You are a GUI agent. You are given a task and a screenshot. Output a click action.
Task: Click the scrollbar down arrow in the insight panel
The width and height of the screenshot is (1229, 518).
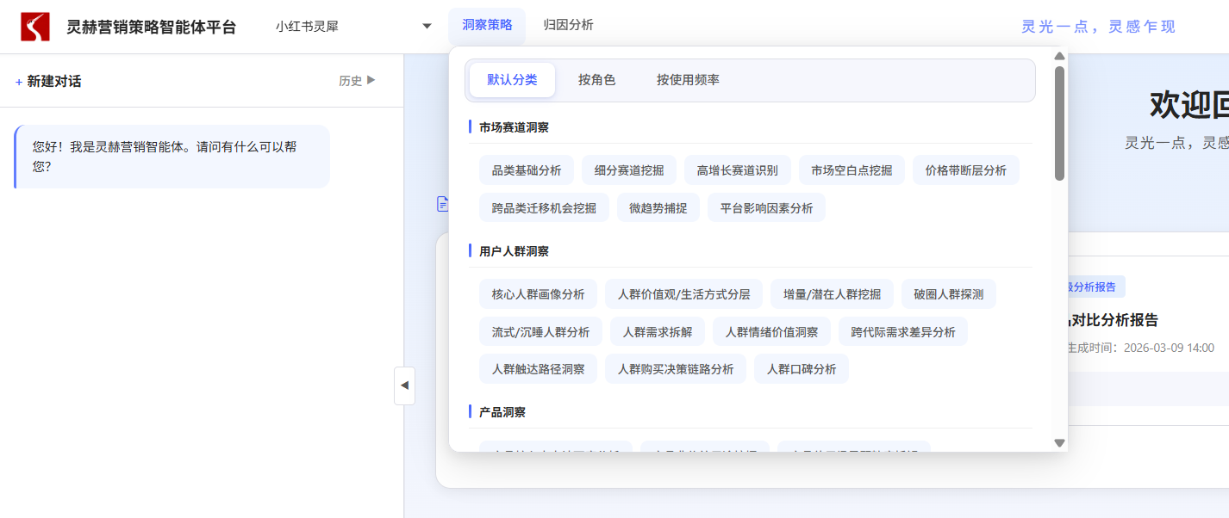1058,442
